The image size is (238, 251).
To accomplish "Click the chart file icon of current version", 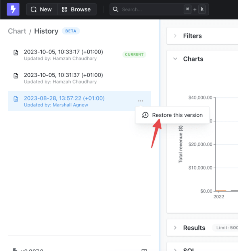I will (16, 53).
